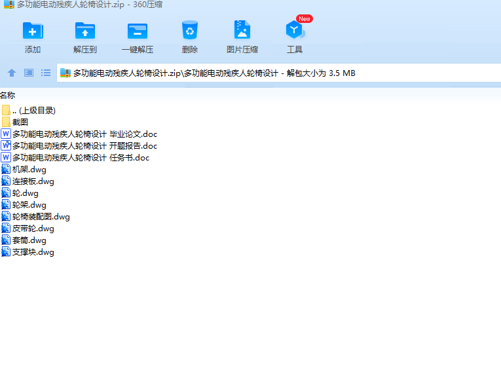Click the 360压缩 title bar app icon
This screenshot has height=376, width=501.
(x=9, y=4)
